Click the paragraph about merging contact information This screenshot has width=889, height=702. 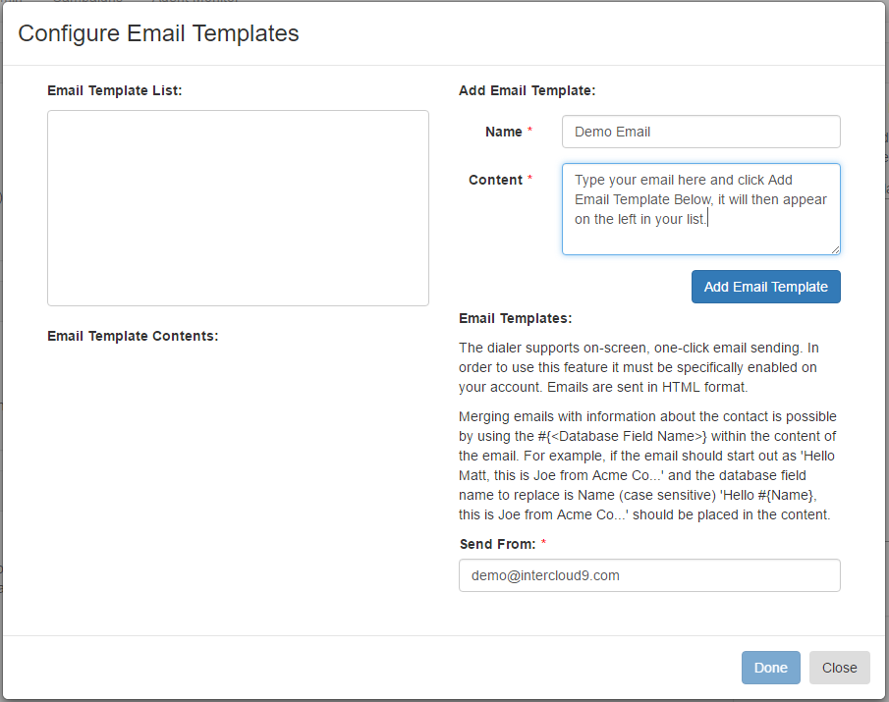pyautogui.click(x=647, y=465)
